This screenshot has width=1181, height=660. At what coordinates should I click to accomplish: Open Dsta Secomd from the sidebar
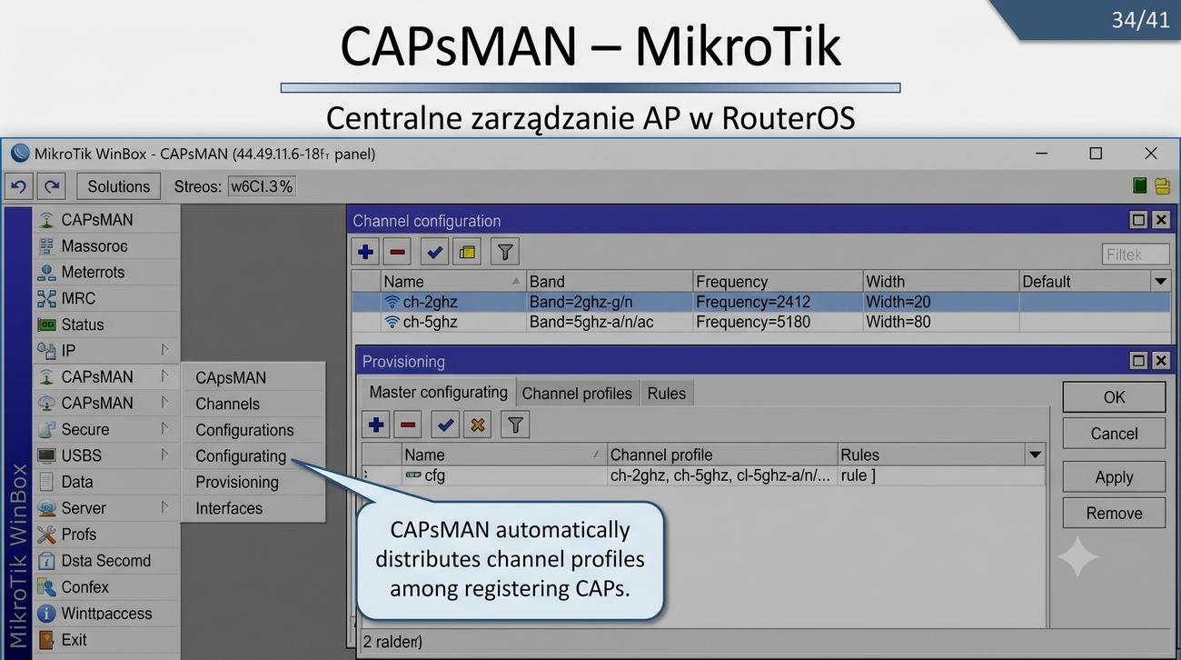coord(107,561)
